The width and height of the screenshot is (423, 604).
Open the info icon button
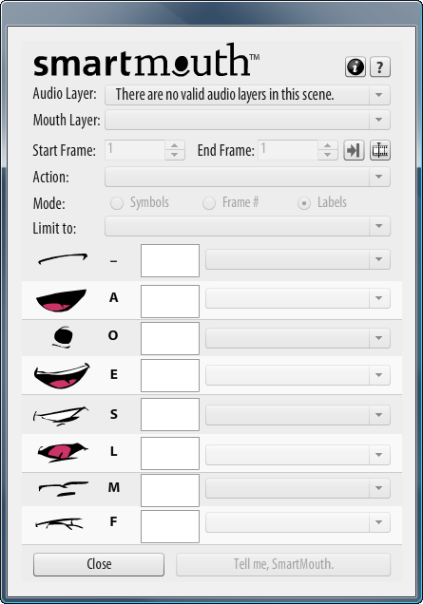355,67
